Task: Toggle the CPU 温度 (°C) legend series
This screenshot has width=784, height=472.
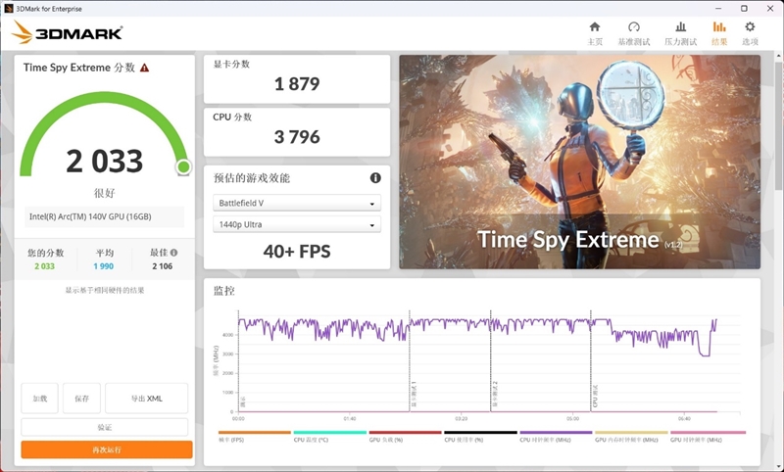Action: [x=329, y=436]
